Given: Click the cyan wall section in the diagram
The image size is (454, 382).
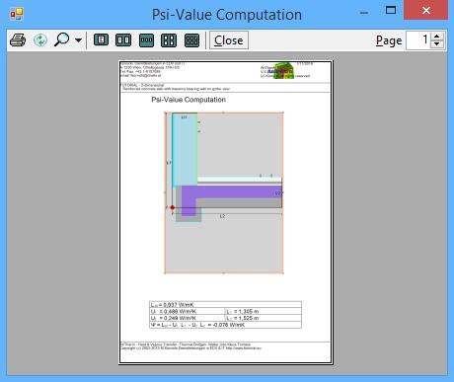Looking at the screenshot, I should 185,150.
